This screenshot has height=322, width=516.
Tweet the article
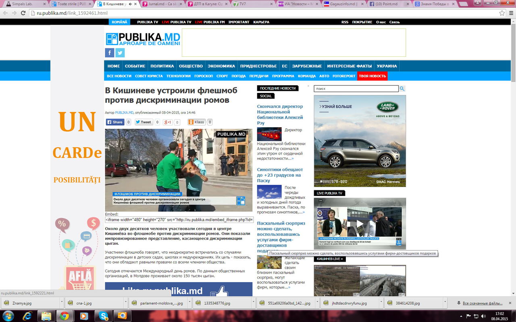(x=144, y=122)
